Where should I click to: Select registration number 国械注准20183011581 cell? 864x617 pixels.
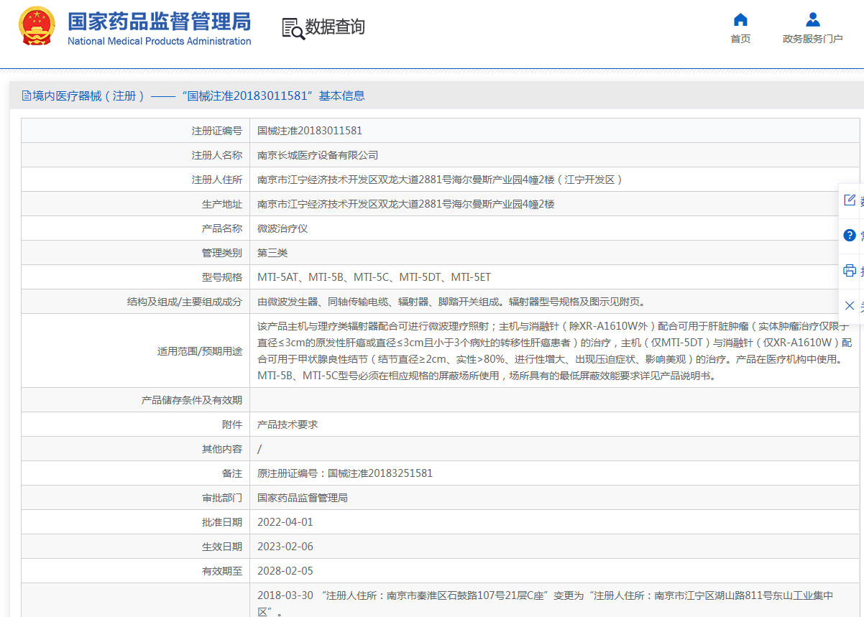[x=310, y=131]
